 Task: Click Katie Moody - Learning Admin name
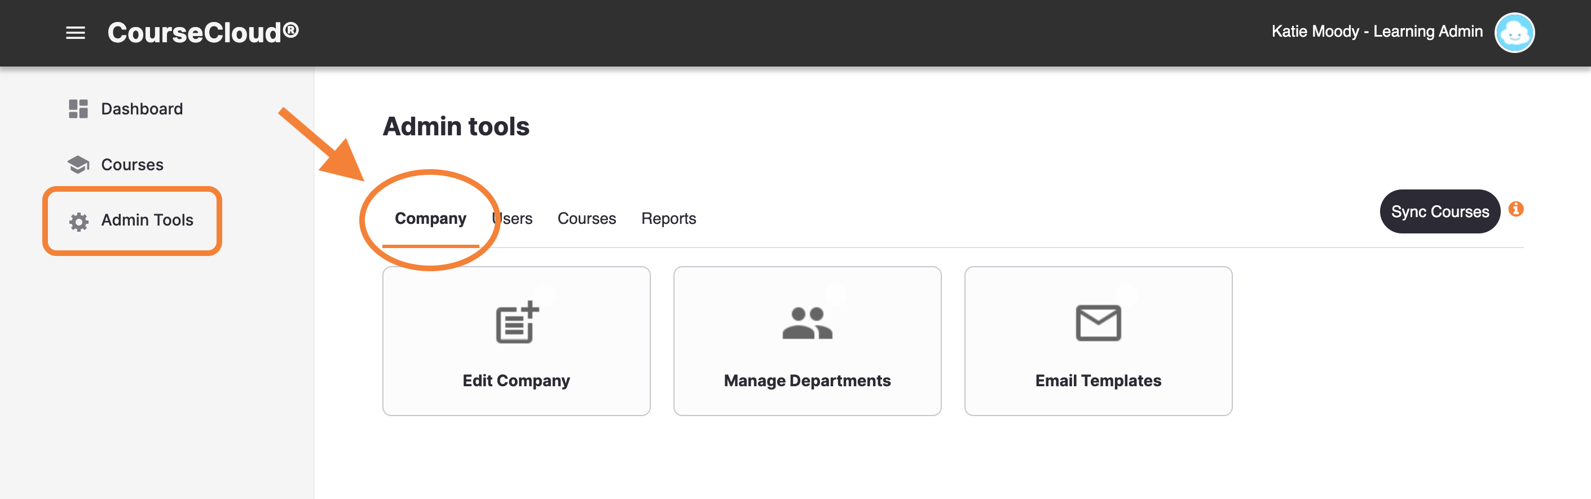(x=1377, y=32)
